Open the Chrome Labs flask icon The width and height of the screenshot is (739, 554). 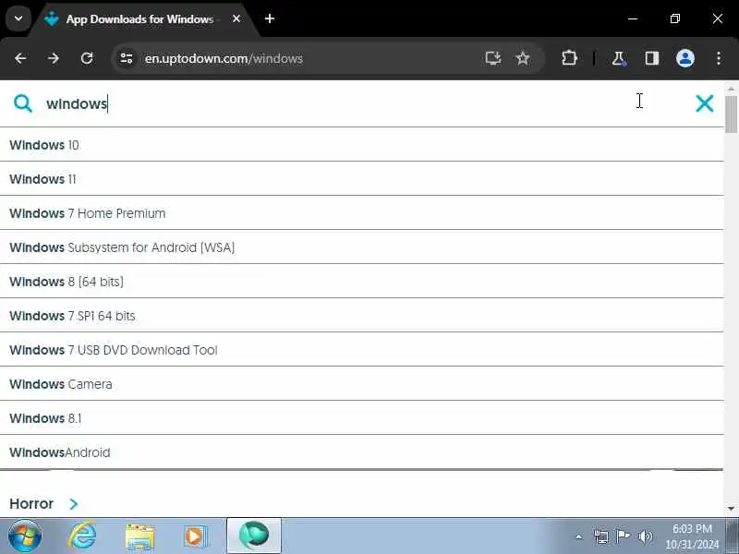(618, 58)
